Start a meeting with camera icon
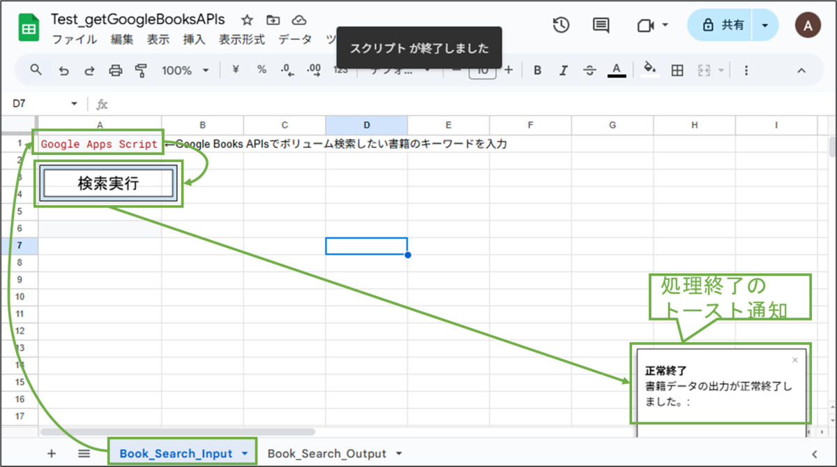This screenshot has height=467, width=837. 644,25
